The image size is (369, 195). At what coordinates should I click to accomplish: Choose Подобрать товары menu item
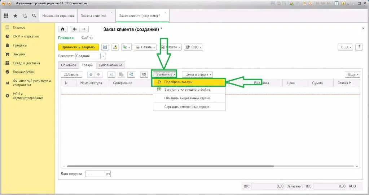tap(189, 82)
